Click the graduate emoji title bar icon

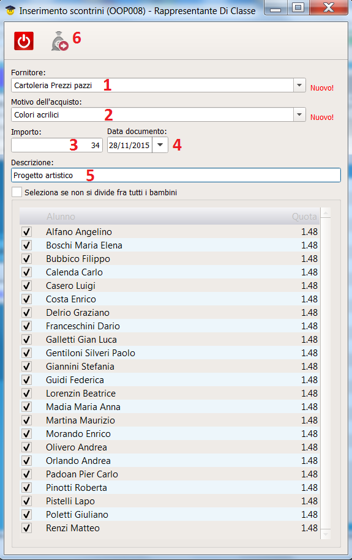pos(11,11)
